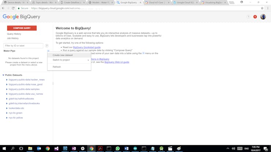Select Refresh in the project menu

click(x=69, y=67)
